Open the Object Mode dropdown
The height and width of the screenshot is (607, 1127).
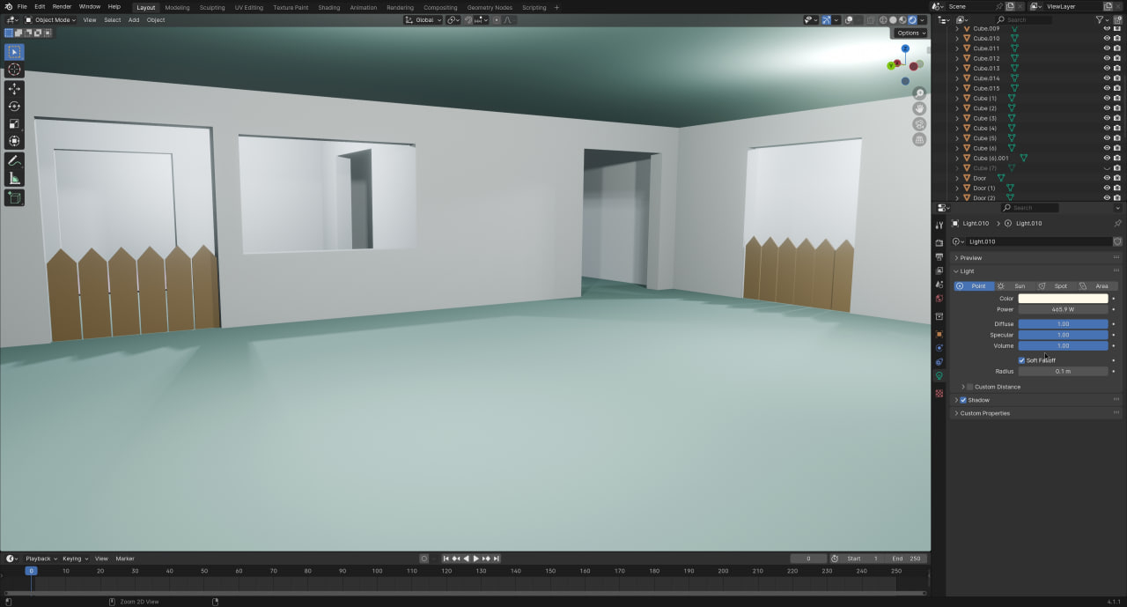click(51, 19)
